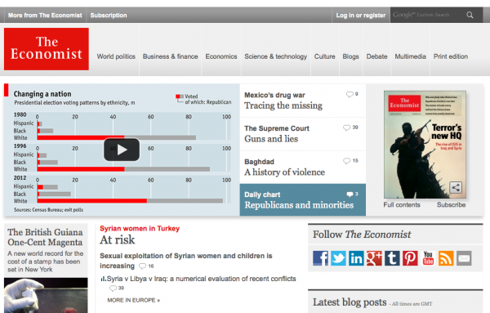Open the Pinterest follow icon

click(410, 258)
